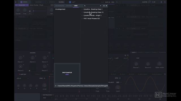Image resolution: width=181 pixels, height=101 pixels.
Task: Adjust the Fine tuning knob
Action: coord(25,10)
